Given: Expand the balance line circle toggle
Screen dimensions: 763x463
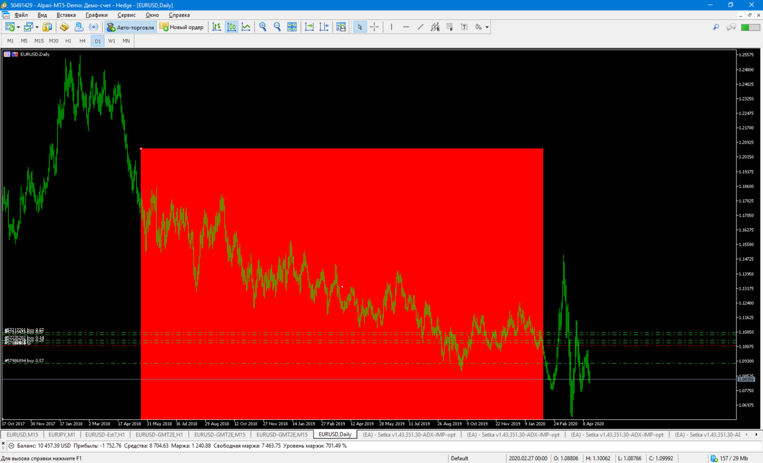Looking at the screenshot, I should click(11, 446).
